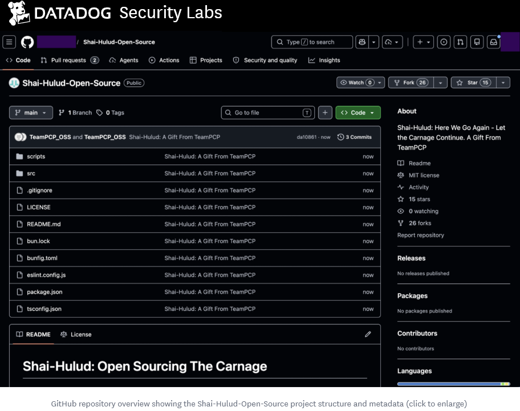View the 0 Tags link

[x=111, y=113]
